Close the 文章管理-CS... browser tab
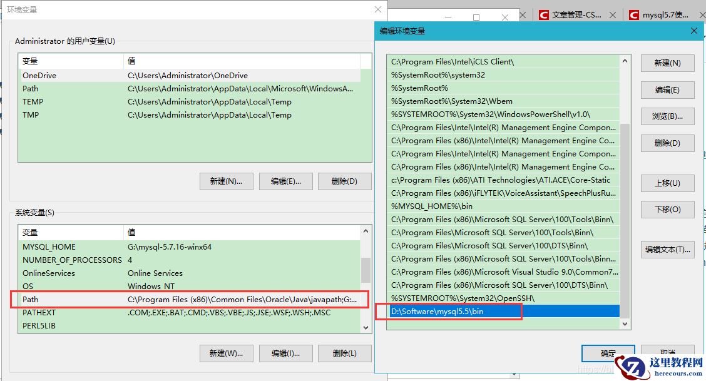 612,15
